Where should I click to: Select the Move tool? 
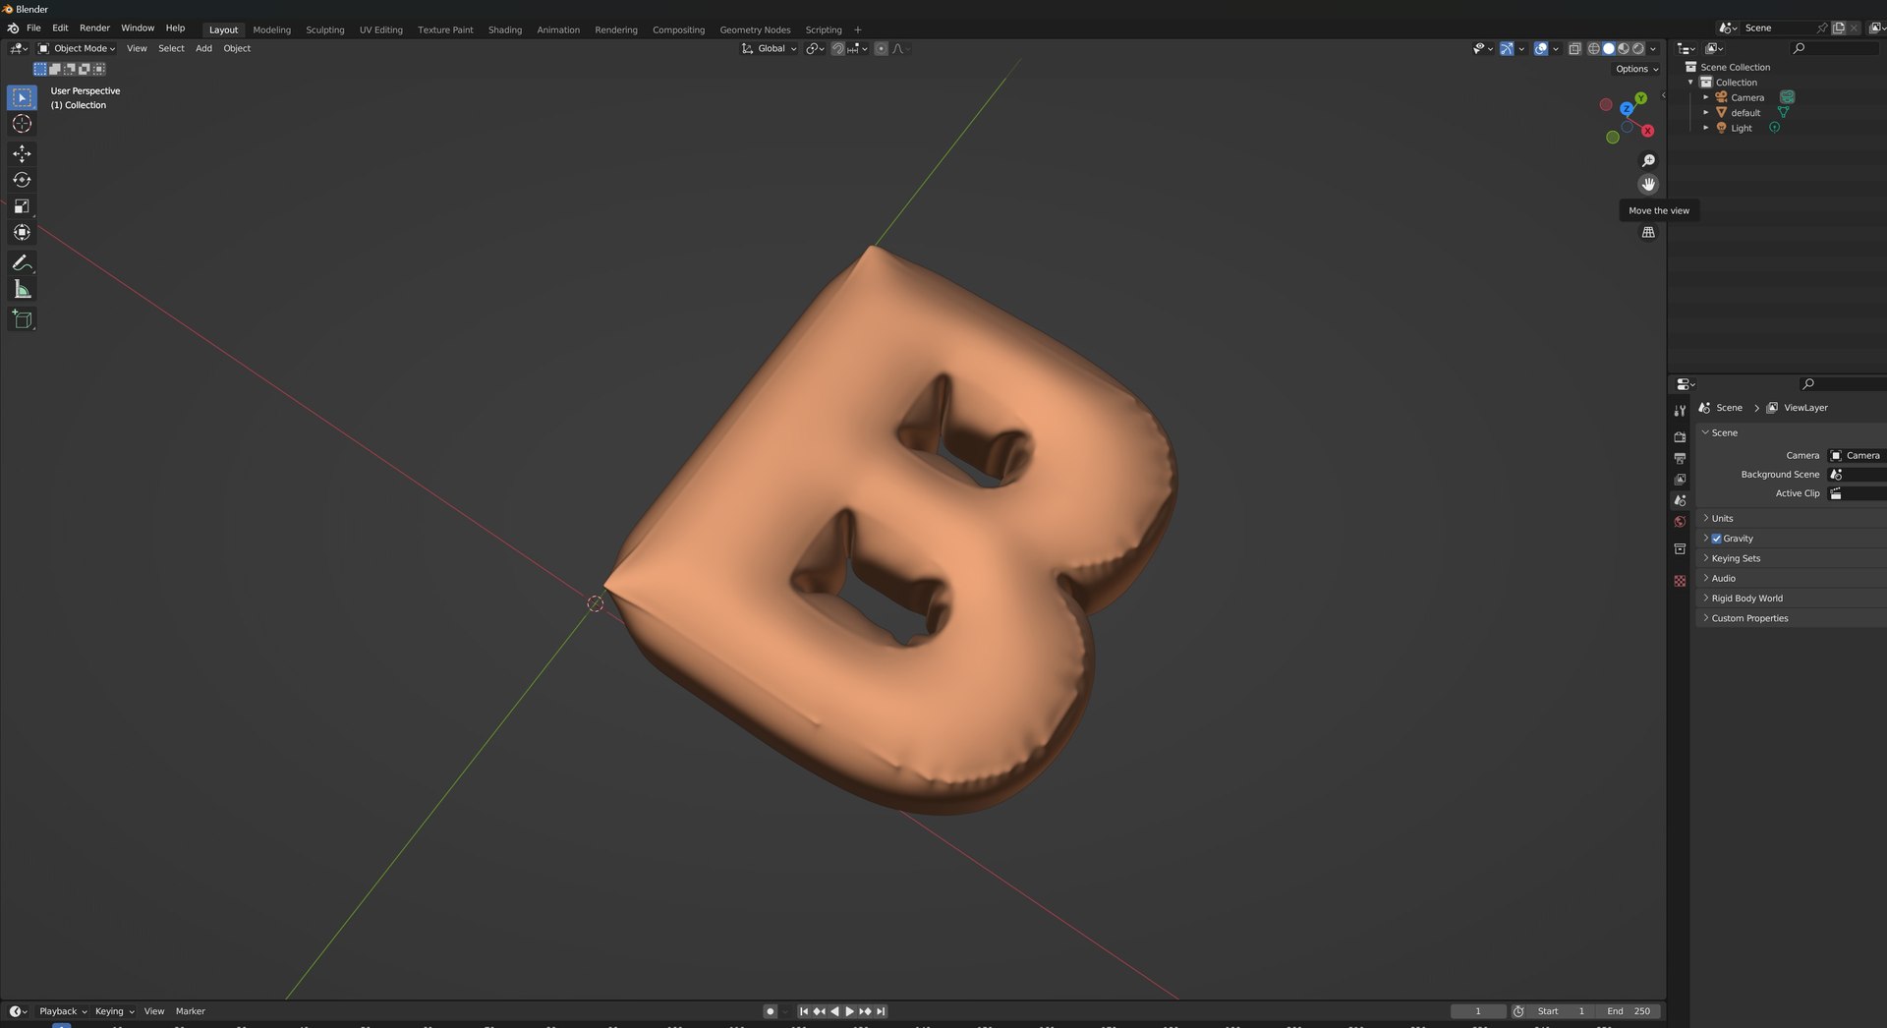pos(22,153)
